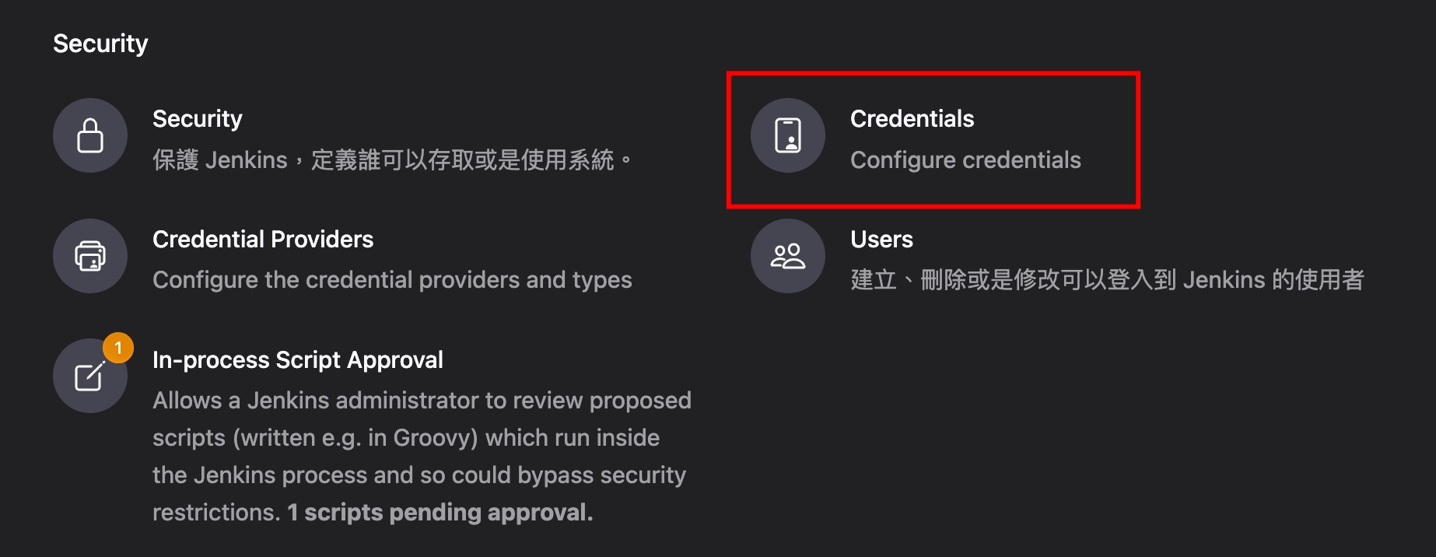Click 'the Jenkins process and so could bypass' line
Screen dimensions: 1436x557
(373, 475)
